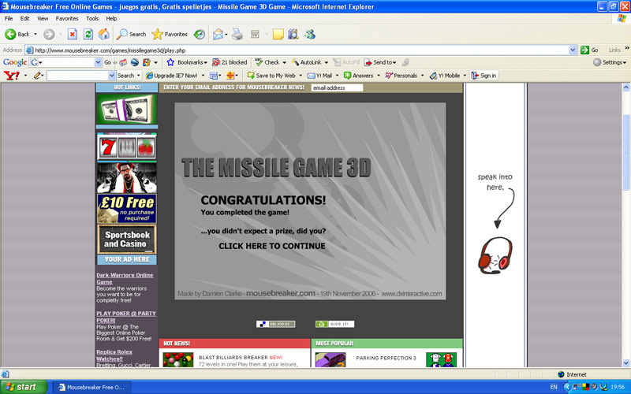The width and height of the screenshot is (631, 394).
Task: Run the spell Check button
Action: 267,62
